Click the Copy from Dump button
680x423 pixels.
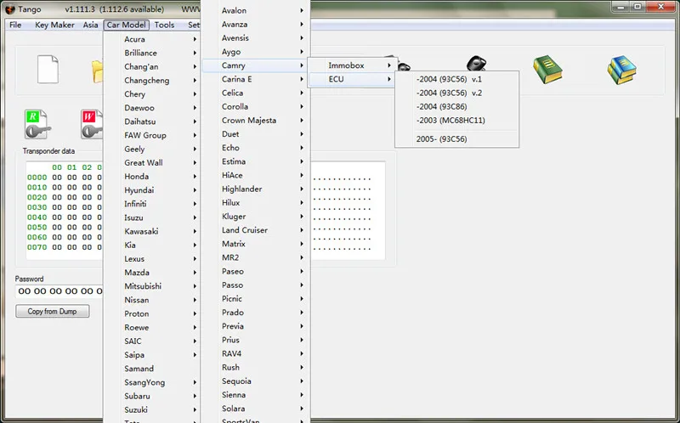point(53,311)
